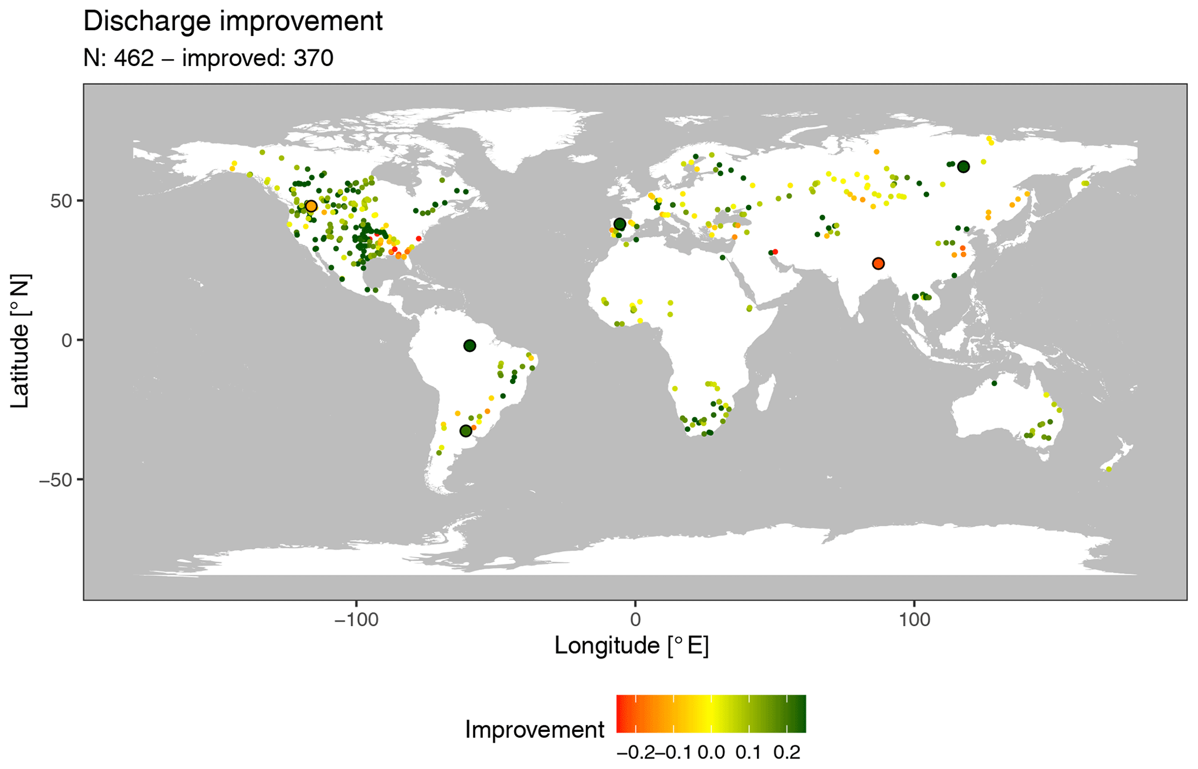
Task: Click the large dark green marker over Spain
Action: click(x=620, y=224)
